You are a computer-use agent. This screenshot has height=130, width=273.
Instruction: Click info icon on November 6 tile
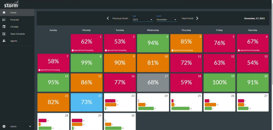239,50
